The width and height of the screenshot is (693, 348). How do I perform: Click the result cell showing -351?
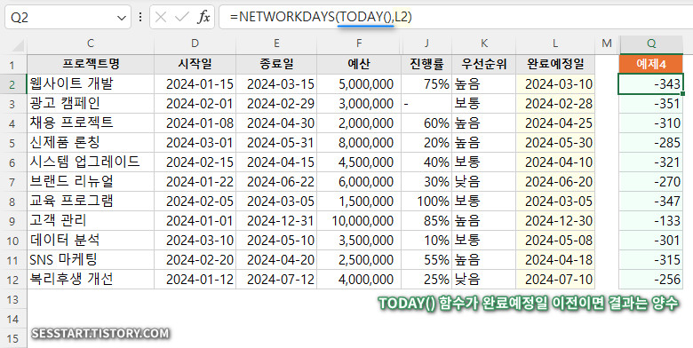[x=651, y=103]
